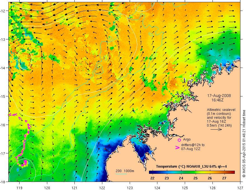Image resolution: width=246 pixels, height=190 pixels.
Task: Click the longitude axis label 126
Action: [212, 188]
